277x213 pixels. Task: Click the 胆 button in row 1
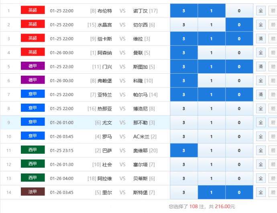click(273, 11)
